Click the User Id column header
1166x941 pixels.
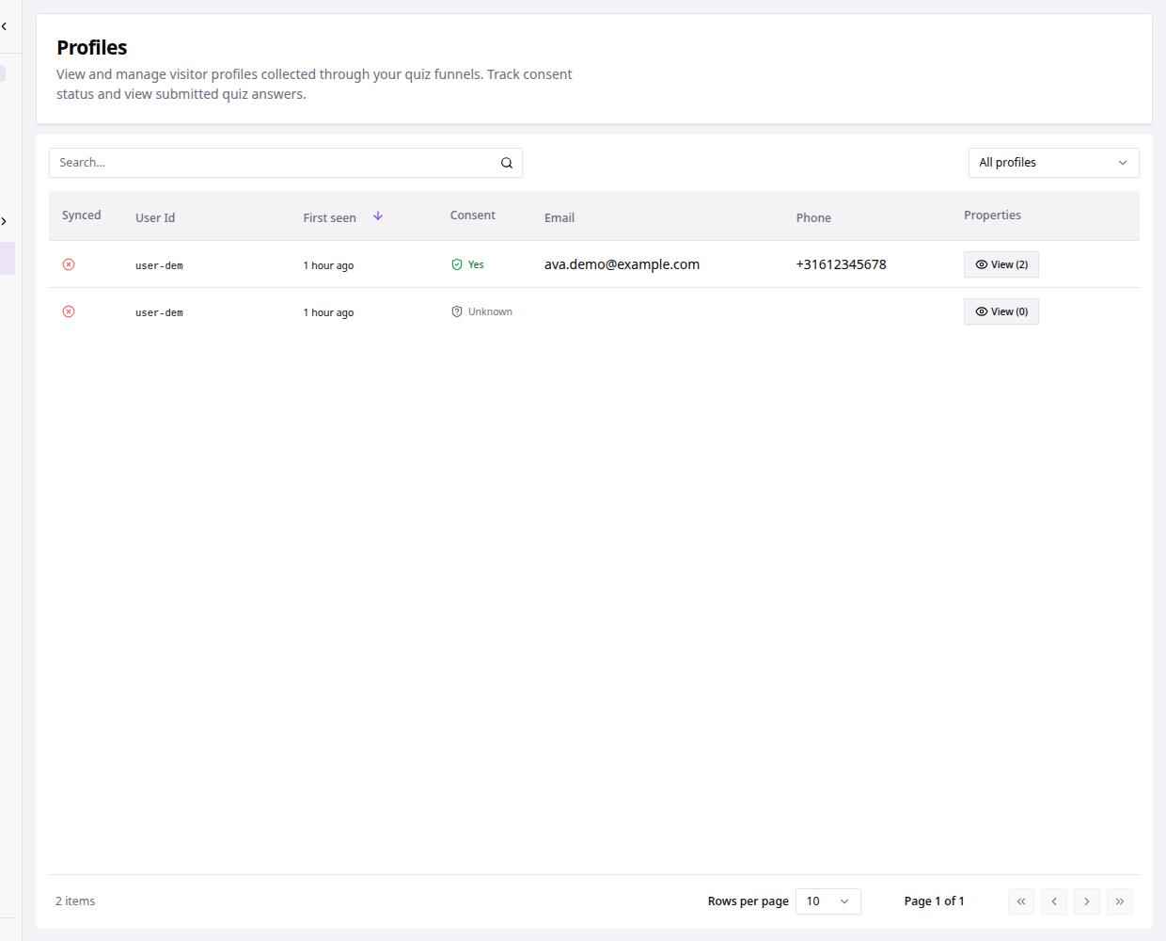155,217
